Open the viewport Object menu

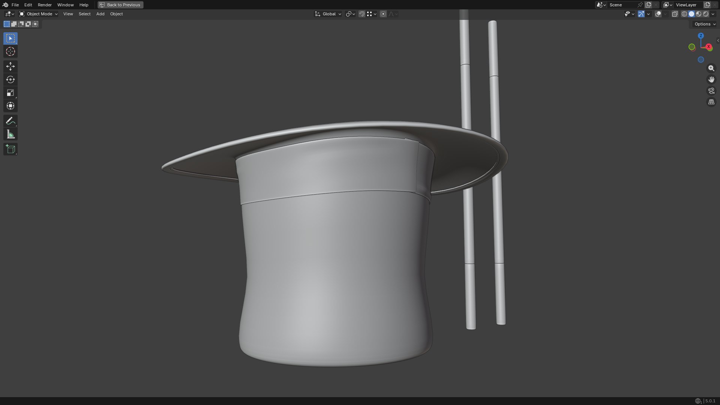click(x=116, y=14)
